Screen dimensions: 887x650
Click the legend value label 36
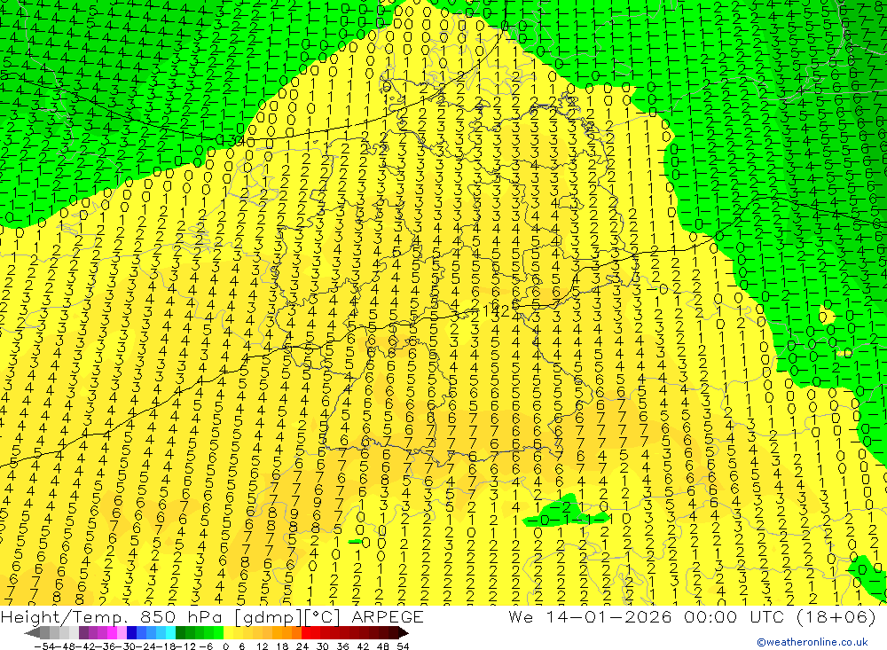342,646
